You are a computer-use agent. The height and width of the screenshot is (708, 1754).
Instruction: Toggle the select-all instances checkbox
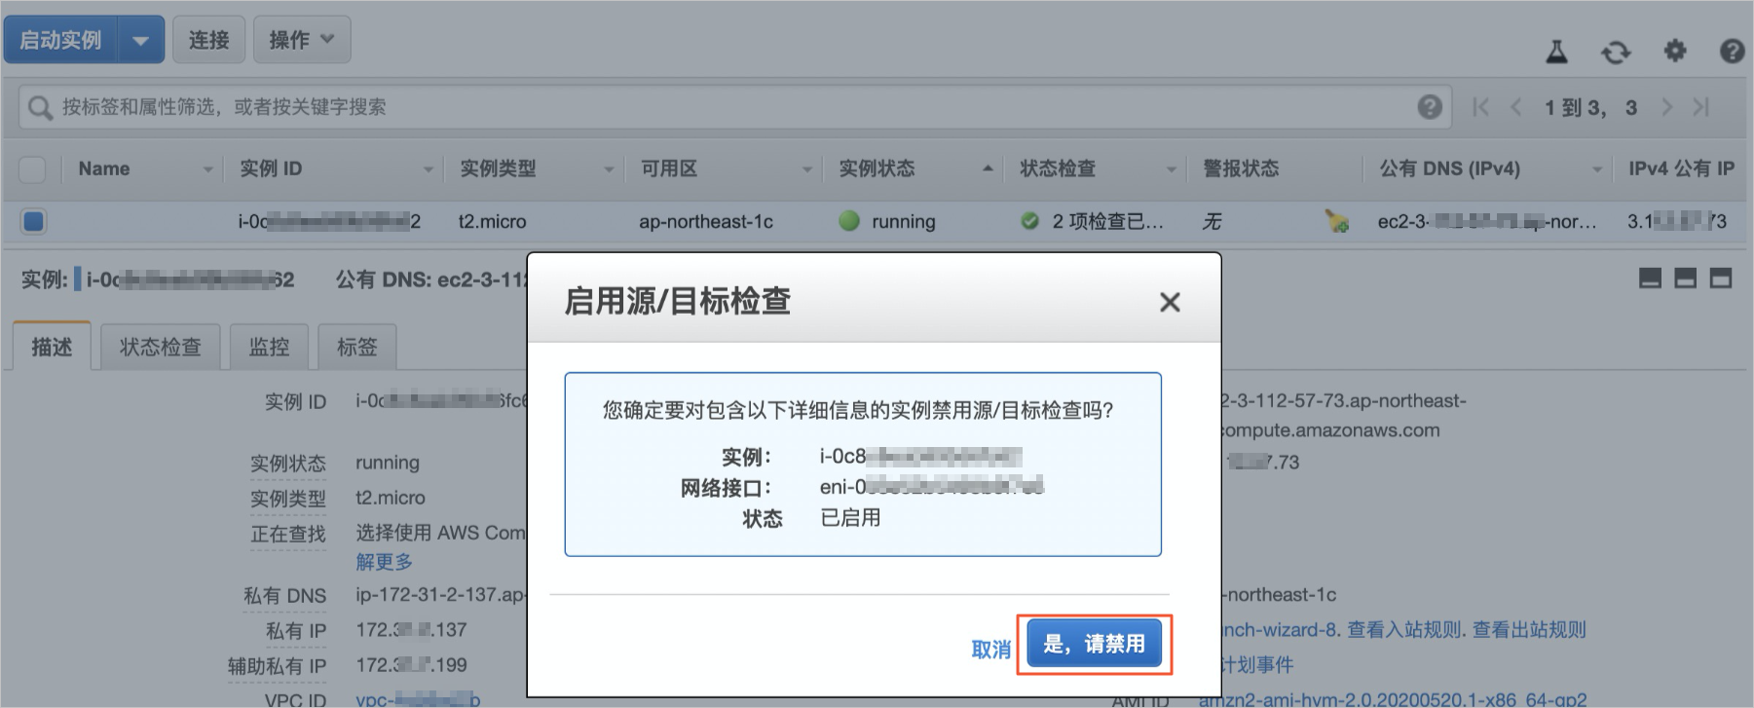point(32,169)
